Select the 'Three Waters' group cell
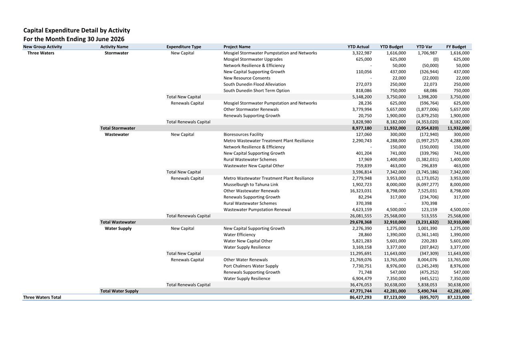 [x=41, y=53]
